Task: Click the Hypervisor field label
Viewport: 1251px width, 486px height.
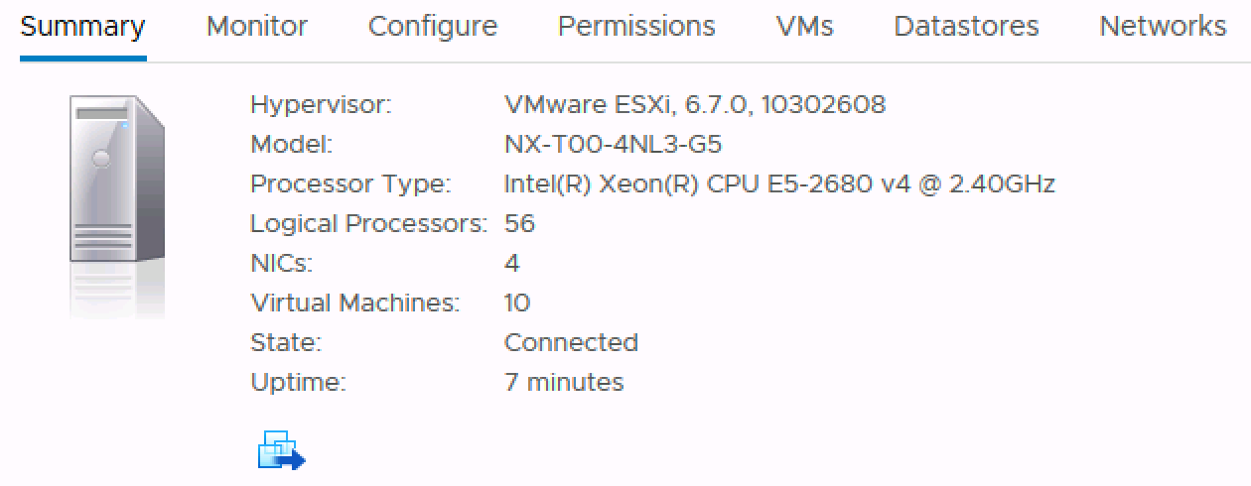Action: coord(321,104)
